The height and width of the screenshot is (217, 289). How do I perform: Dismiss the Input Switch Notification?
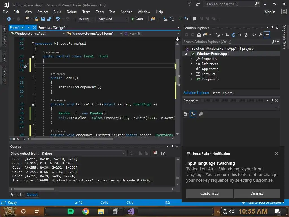[257, 193]
